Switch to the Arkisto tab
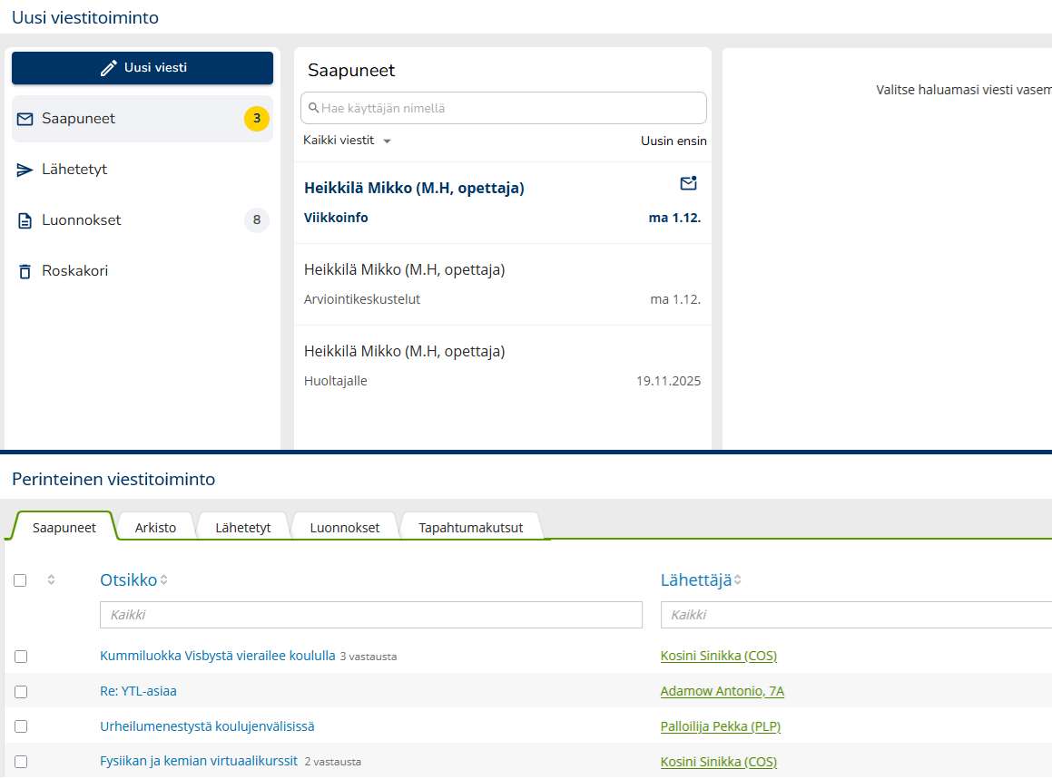 [155, 528]
